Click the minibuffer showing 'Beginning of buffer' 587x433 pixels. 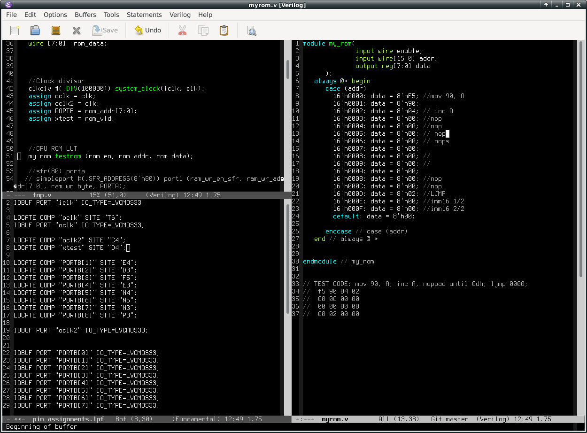tap(41, 427)
